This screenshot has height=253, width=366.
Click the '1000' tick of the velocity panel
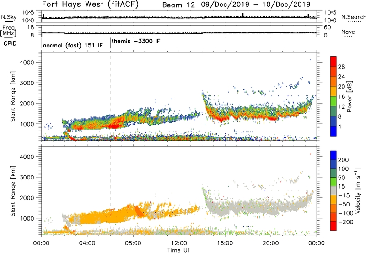(x=27, y=218)
